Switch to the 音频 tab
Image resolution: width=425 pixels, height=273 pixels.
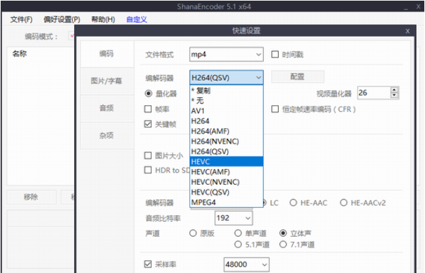pos(107,108)
